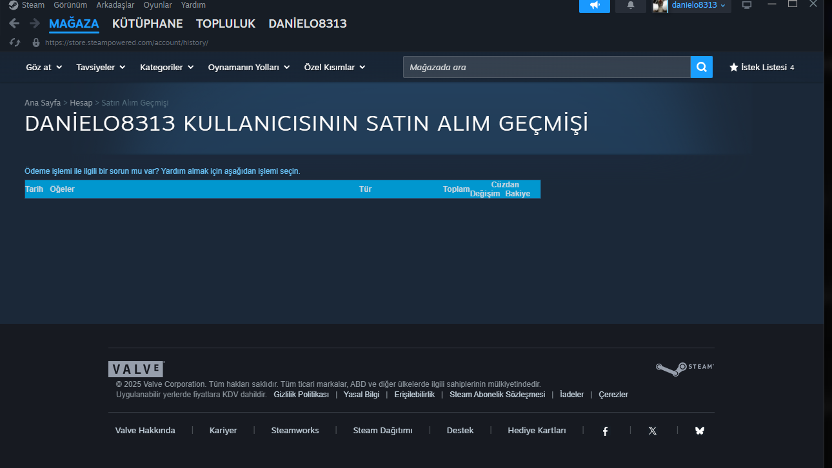Open Steam Dağıtımı footer link
Viewport: 832px width, 468px height.
click(382, 431)
